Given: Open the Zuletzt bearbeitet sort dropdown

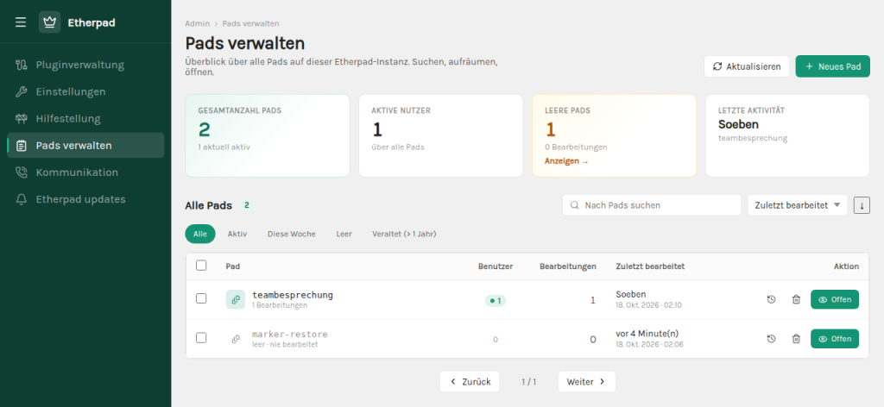Looking at the screenshot, I should tap(797, 205).
